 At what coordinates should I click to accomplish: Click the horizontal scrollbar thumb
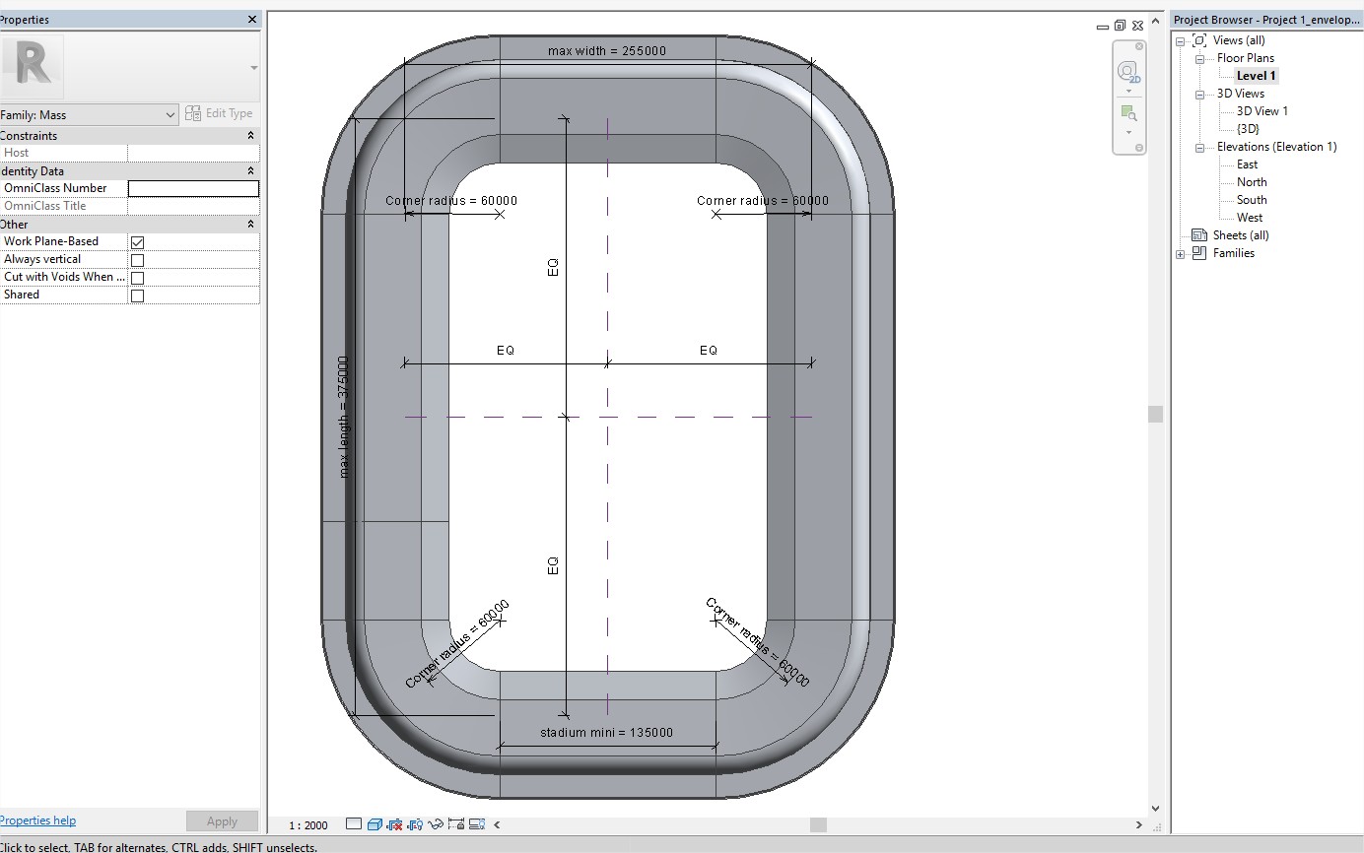[818, 824]
